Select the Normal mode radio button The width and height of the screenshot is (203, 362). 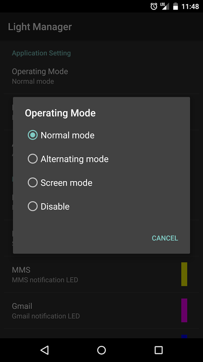pos(32,135)
